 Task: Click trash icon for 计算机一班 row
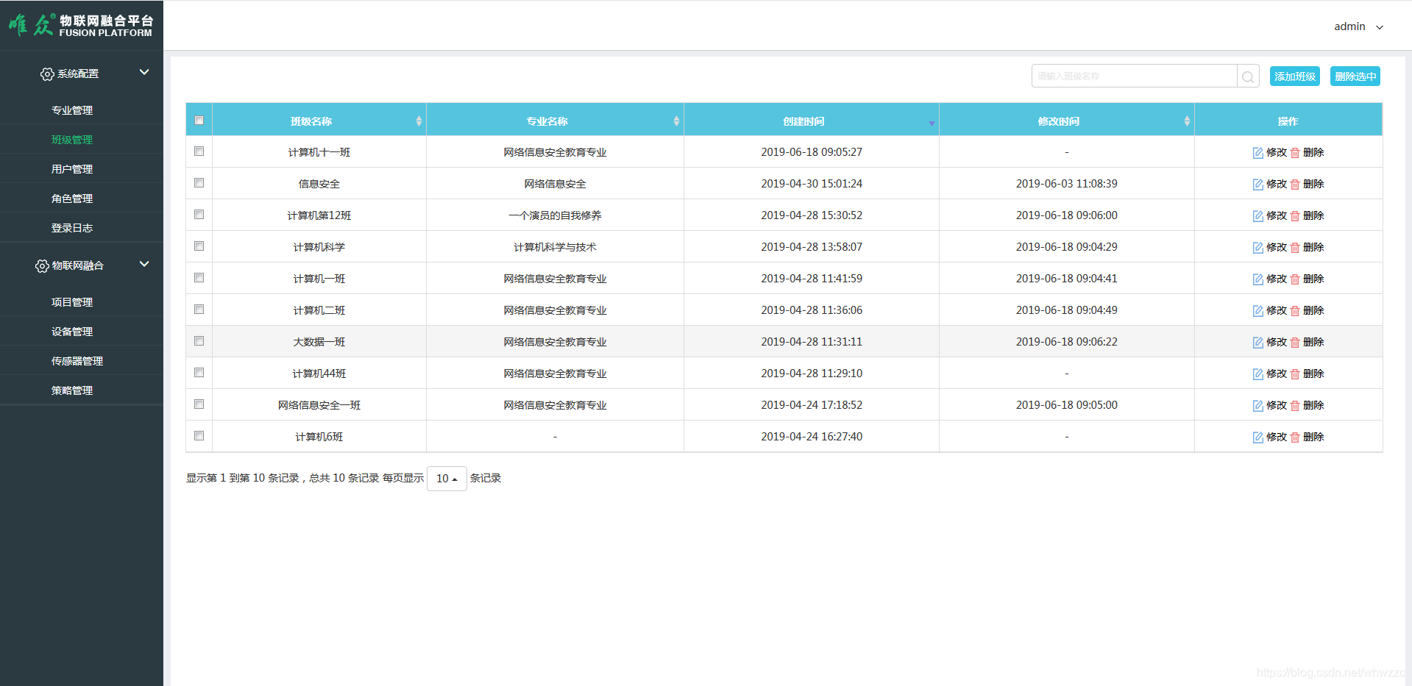pyautogui.click(x=1295, y=279)
